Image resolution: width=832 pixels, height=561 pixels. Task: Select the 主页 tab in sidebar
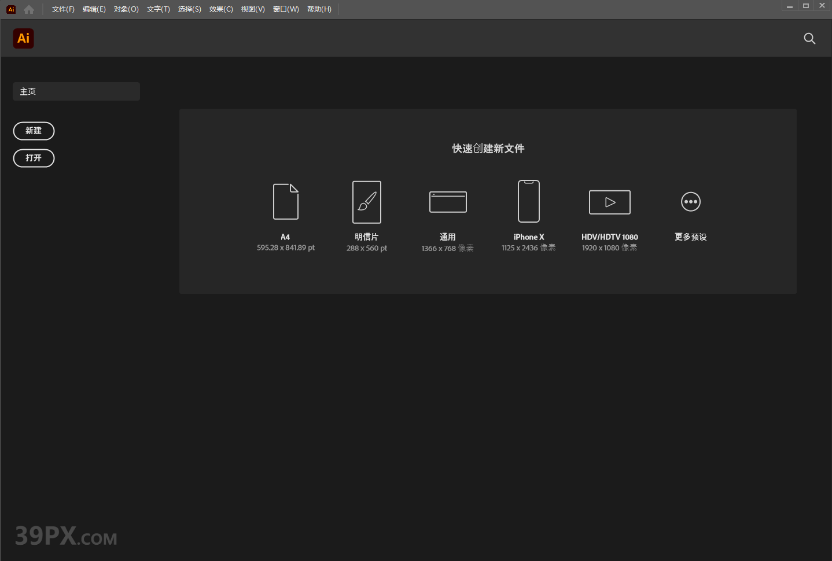click(76, 91)
